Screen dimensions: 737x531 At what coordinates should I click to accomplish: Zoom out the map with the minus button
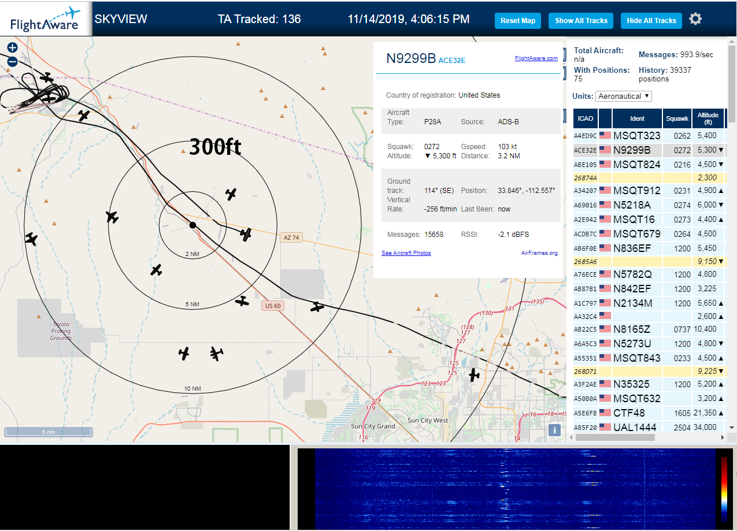[x=12, y=61]
